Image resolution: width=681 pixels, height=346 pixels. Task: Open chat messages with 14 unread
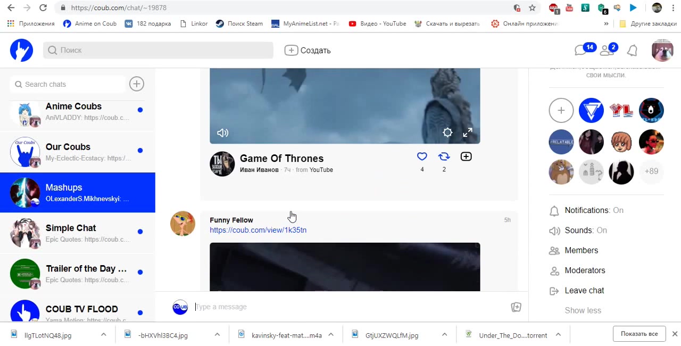[x=581, y=50]
